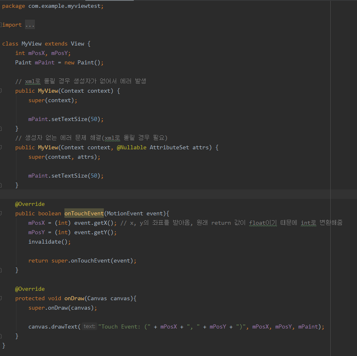Click "super(context);" in the first constructor
The width and height of the screenshot is (357, 356).
pyautogui.click(x=53, y=100)
